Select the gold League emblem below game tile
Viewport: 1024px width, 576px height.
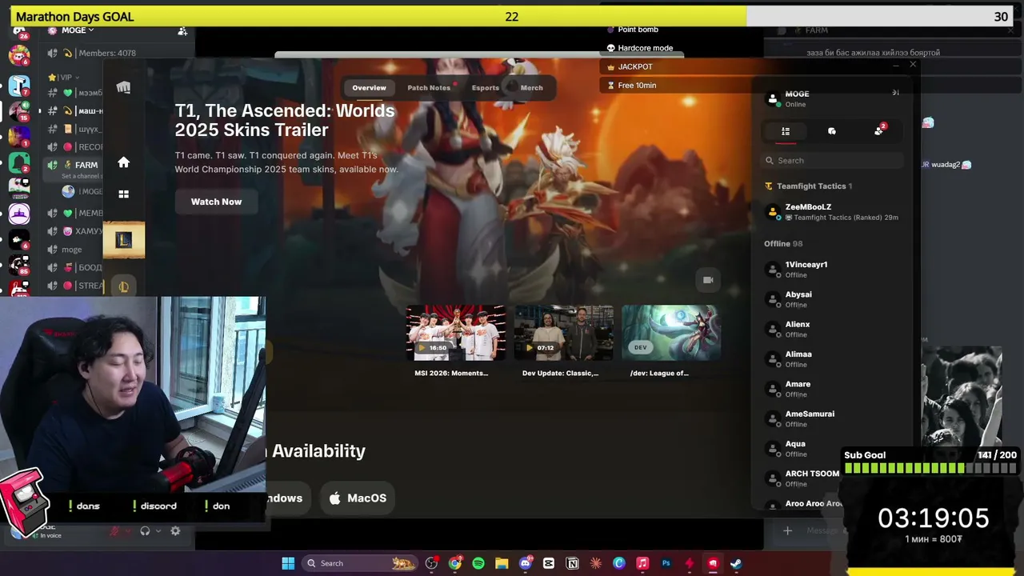[x=123, y=286]
